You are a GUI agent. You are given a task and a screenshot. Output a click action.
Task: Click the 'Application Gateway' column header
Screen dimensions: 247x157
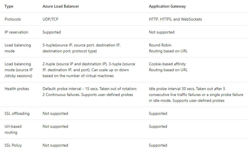click(x=167, y=6)
